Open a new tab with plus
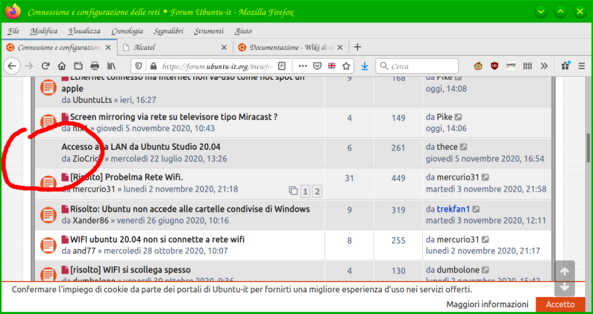This screenshot has width=593, height=314. coord(357,47)
